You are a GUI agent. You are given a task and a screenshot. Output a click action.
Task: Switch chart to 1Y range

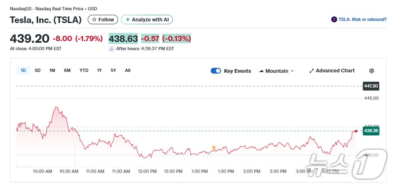[x=99, y=70]
